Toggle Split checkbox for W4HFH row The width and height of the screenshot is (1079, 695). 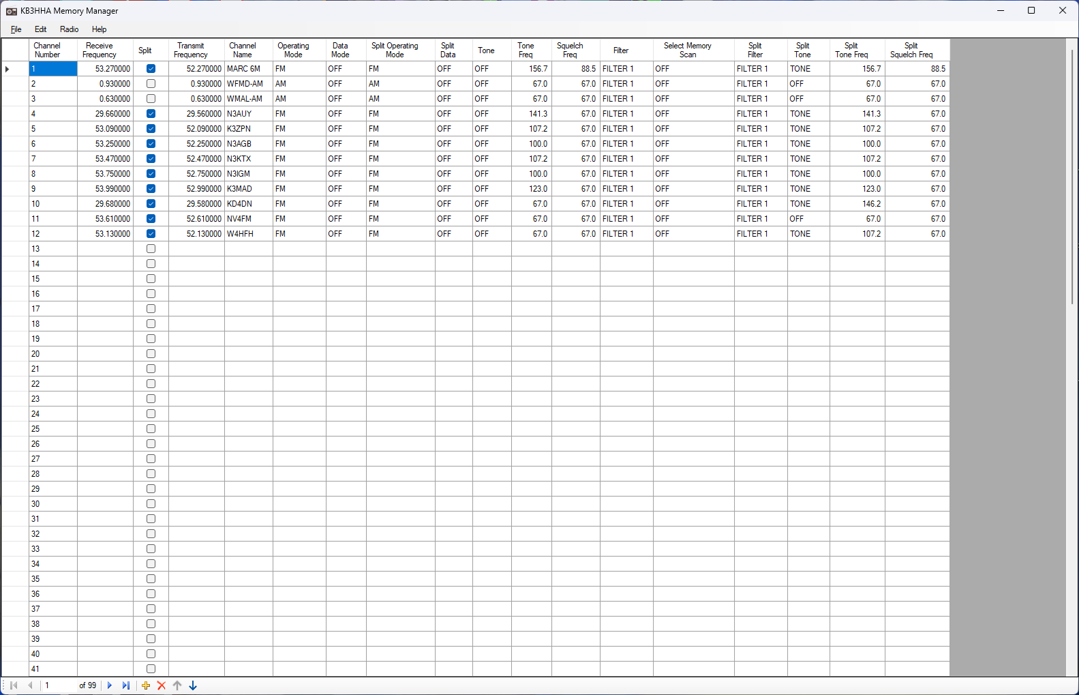pos(151,234)
